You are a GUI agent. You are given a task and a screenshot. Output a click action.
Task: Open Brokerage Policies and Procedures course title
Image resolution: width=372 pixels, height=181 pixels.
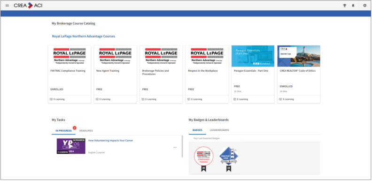(155, 73)
